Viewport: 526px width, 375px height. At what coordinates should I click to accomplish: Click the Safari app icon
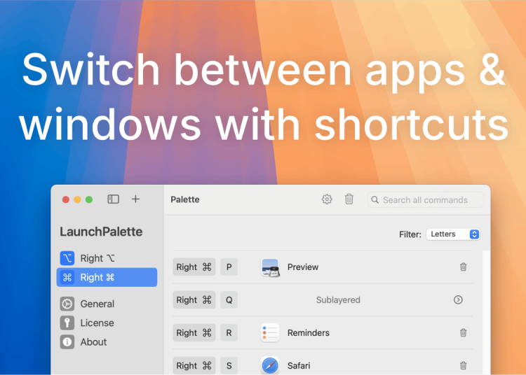tap(270, 365)
